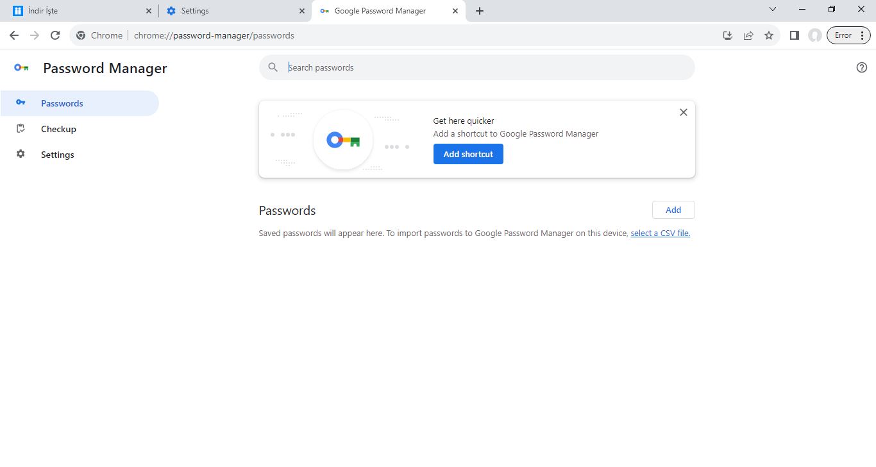Screen dimensions: 876x467
Task: Click the Chrome site info icon
Action: point(81,35)
